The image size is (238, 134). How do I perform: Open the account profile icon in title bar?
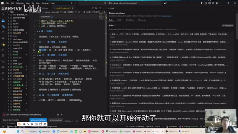click(217, 3)
